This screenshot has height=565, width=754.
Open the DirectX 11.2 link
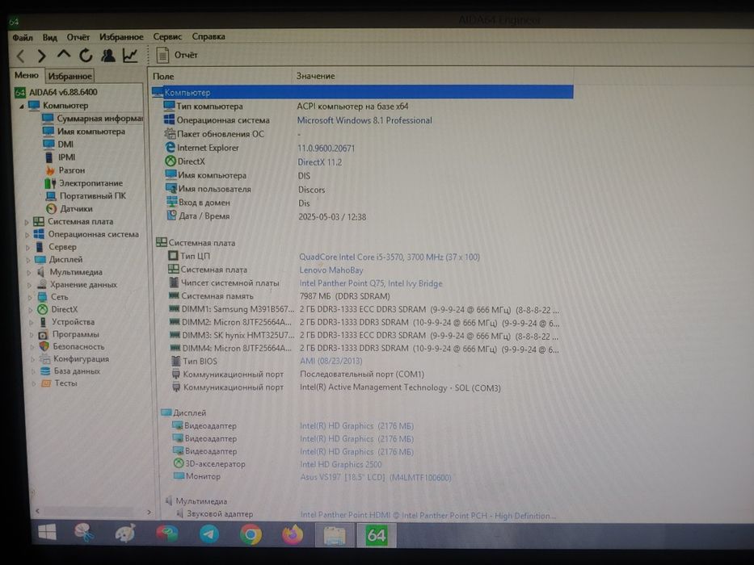point(319,162)
